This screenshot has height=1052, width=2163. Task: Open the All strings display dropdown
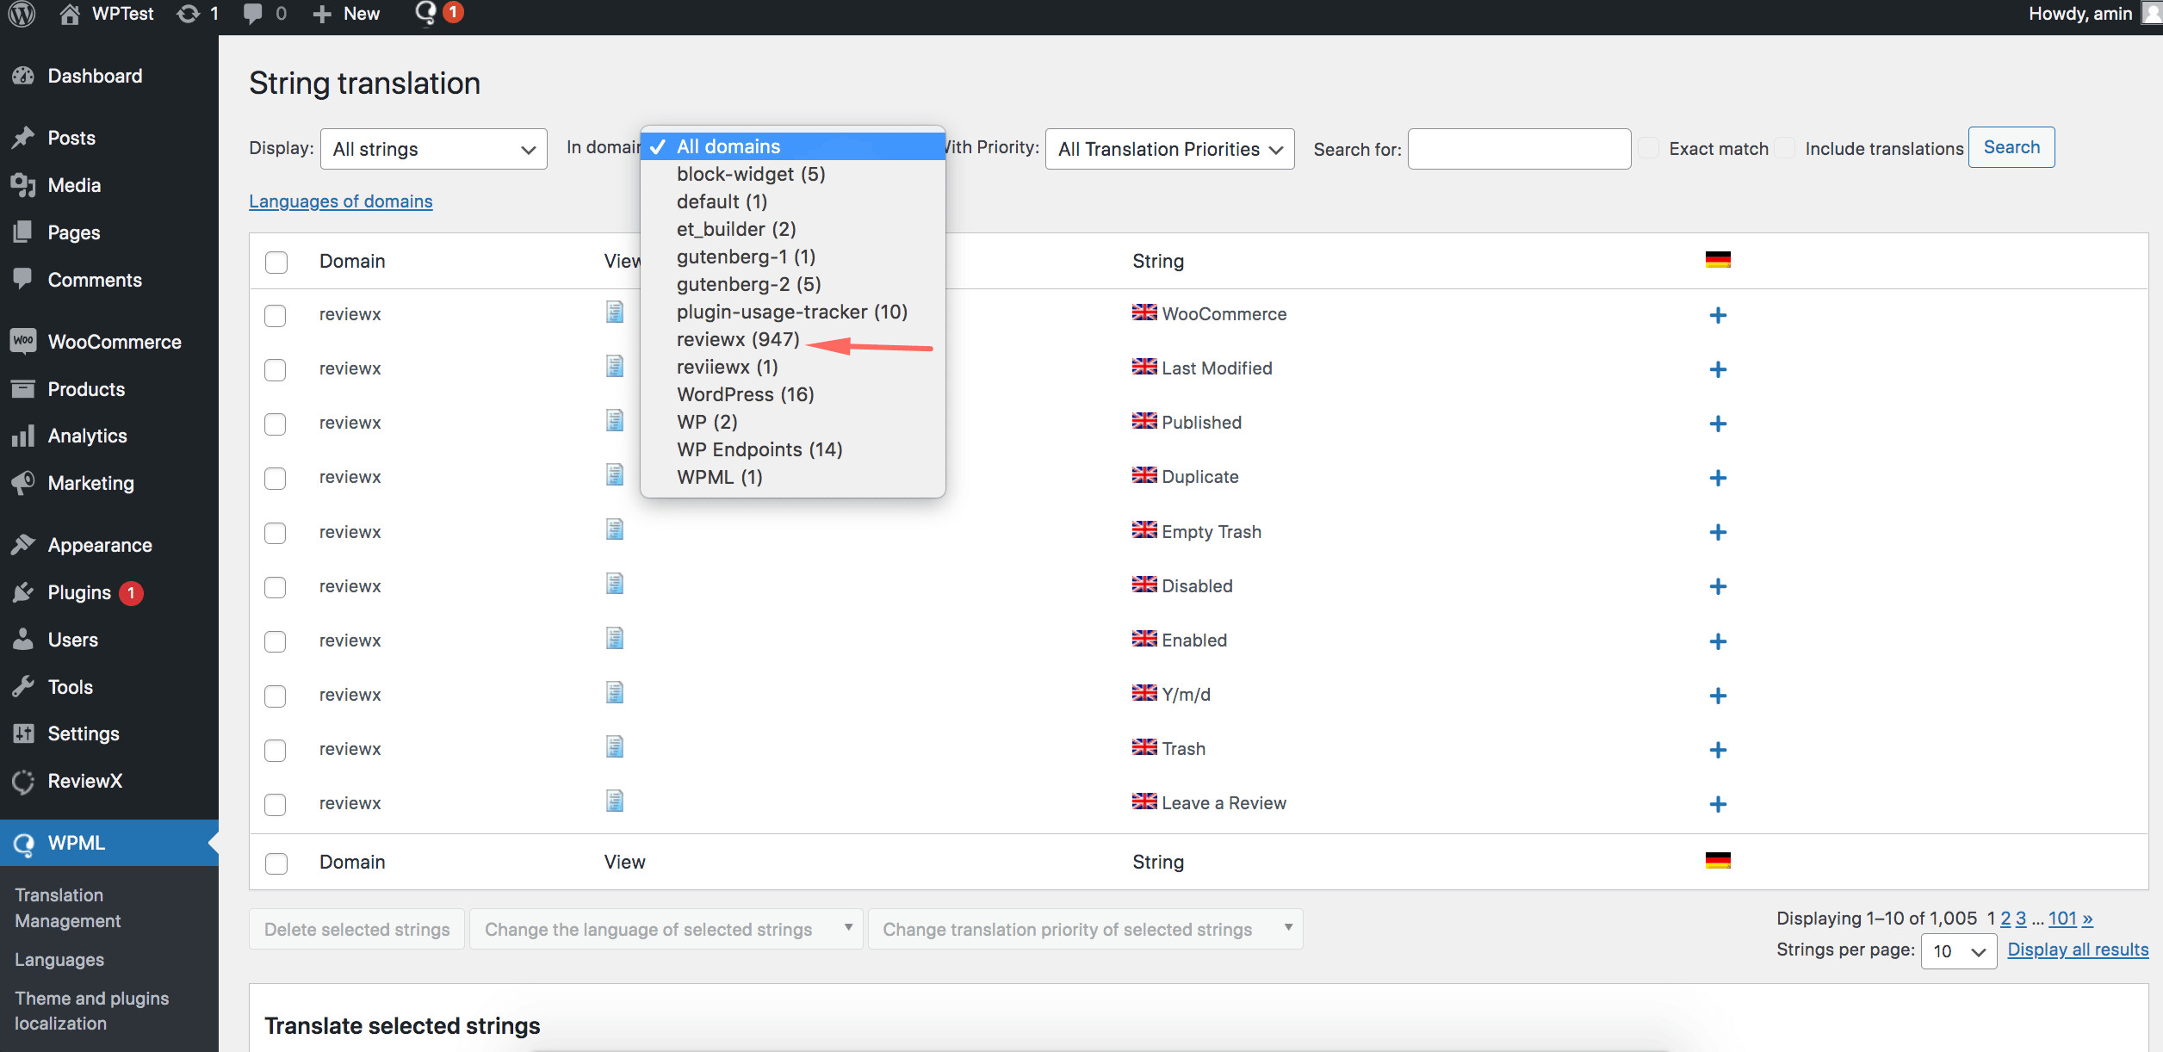tap(433, 149)
